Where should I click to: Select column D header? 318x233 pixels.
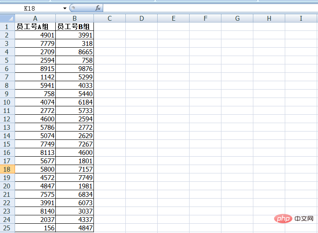click(x=142, y=19)
